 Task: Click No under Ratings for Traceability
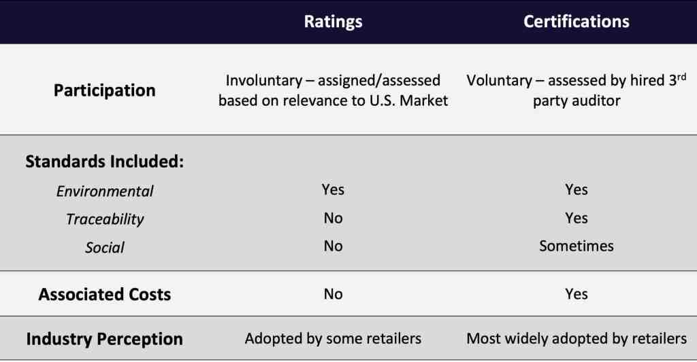click(x=333, y=218)
